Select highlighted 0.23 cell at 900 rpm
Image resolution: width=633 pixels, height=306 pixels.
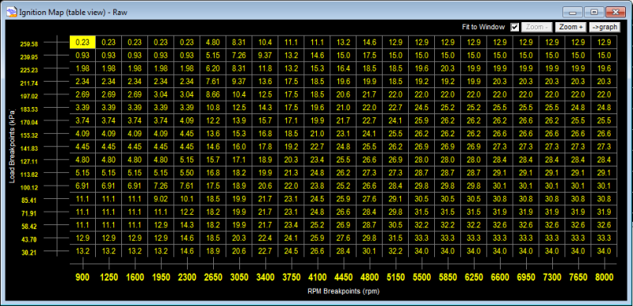click(x=82, y=42)
